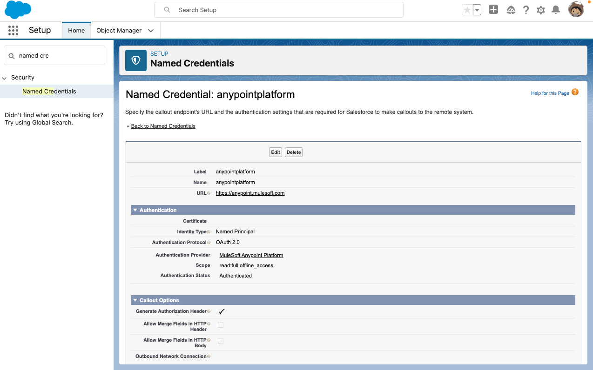Viewport: 593px width, 370px height.
Task: Click the Identity Type help icon
Action: (209, 232)
